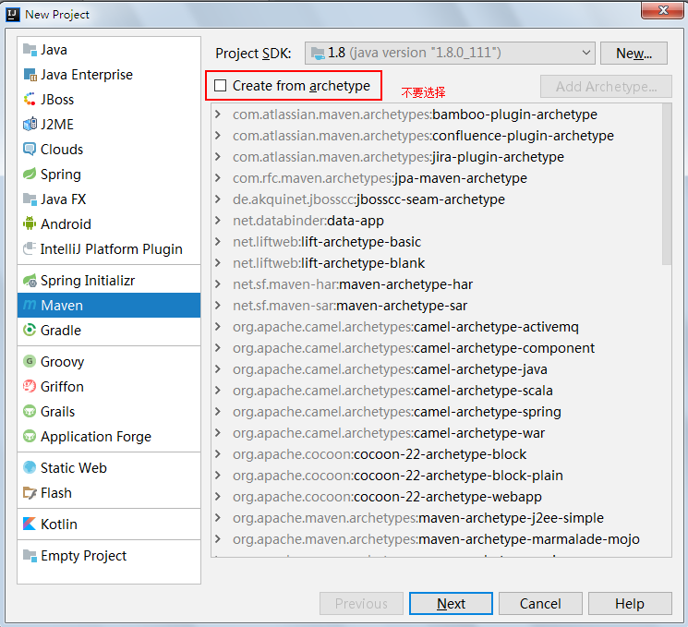The height and width of the screenshot is (627, 688).
Task: Select Gradle in the project list
Action: (x=109, y=330)
